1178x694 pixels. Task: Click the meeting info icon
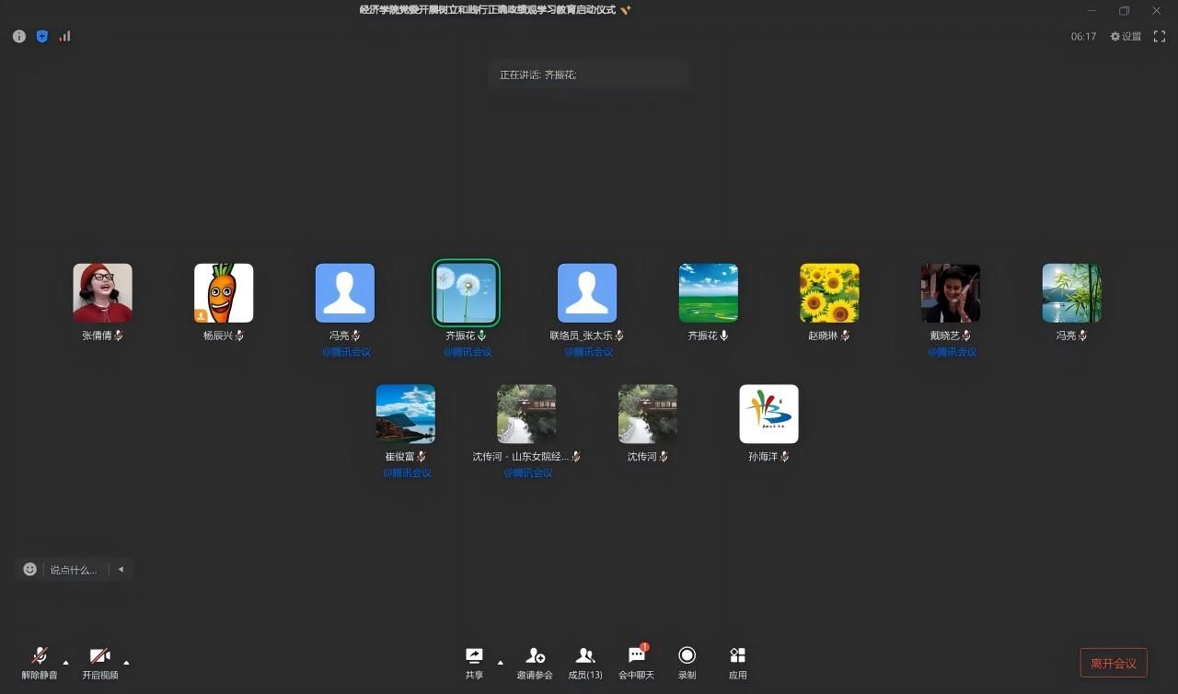[x=18, y=37]
